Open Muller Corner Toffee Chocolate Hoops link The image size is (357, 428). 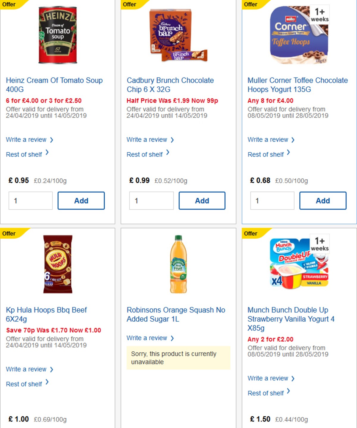[297, 85]
